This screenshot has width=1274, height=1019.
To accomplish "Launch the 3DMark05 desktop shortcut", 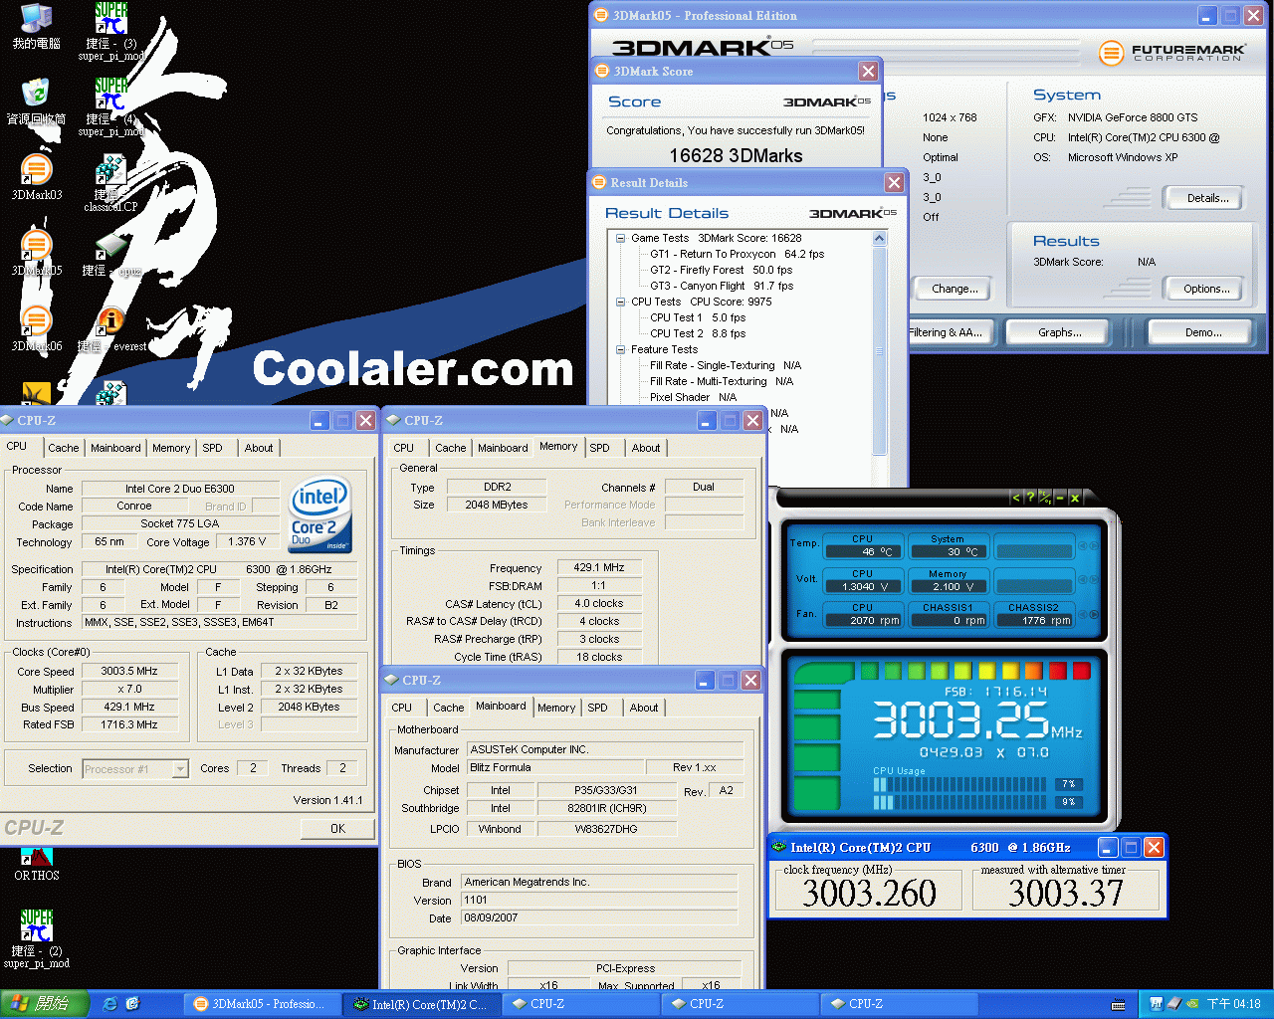I will [x=36, y=253].
